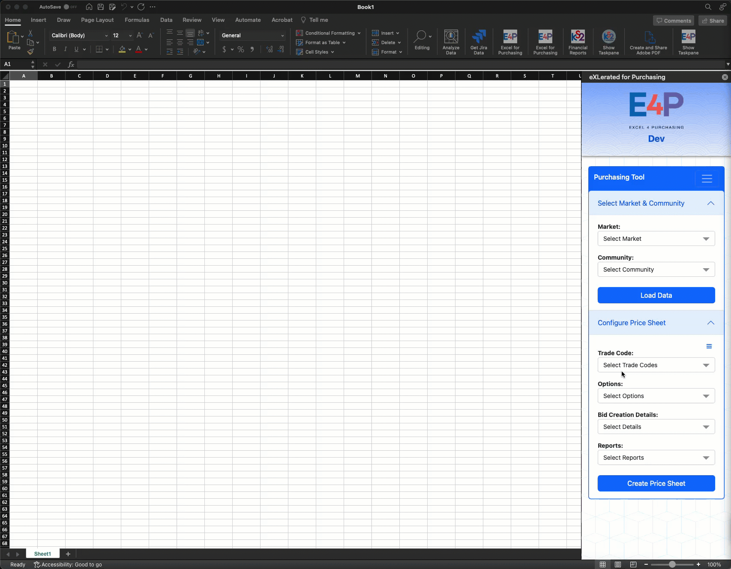Select the Sheet1 tab

pos(42,554)
